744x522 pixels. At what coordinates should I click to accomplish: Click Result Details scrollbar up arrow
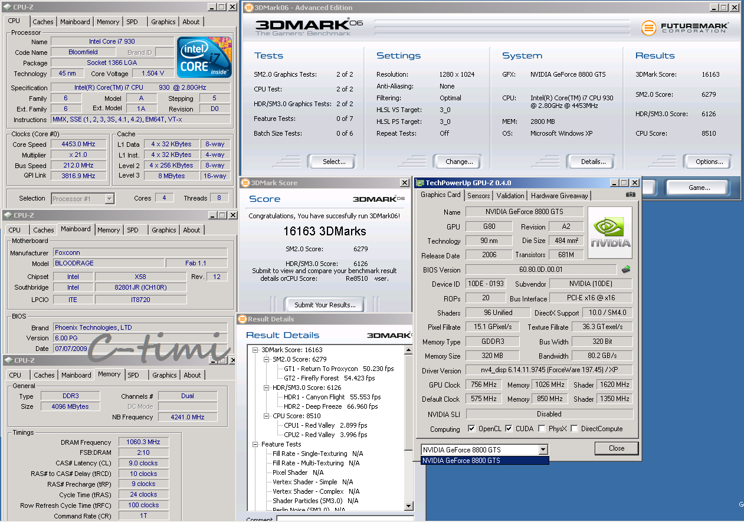point(408,350)
